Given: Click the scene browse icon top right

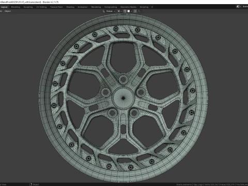Looking at the screenshot, I should click(x=238, y=7).
